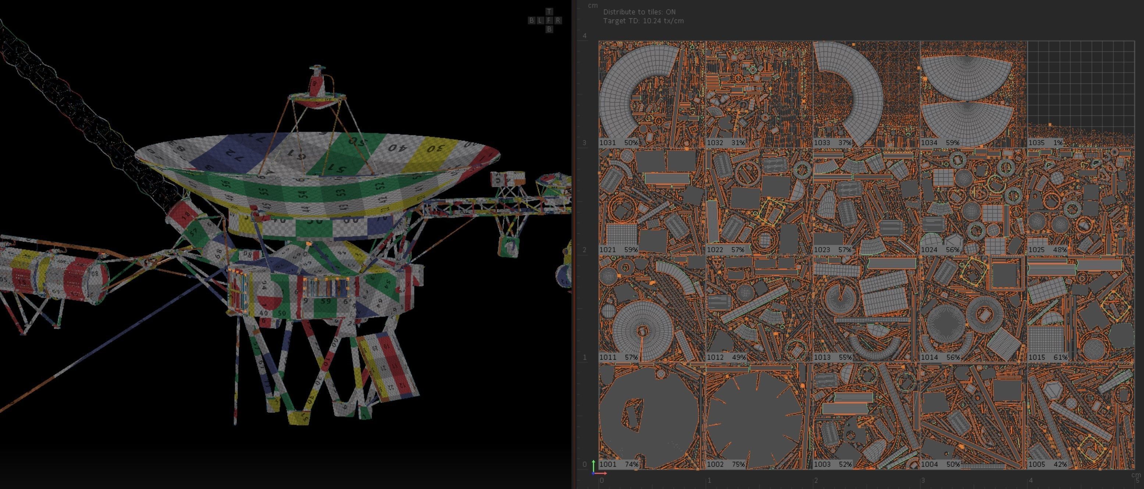This screenshot has height=489, width=1144.
Task: Select UV tile label 1021 59%
Action: (619, 250)
